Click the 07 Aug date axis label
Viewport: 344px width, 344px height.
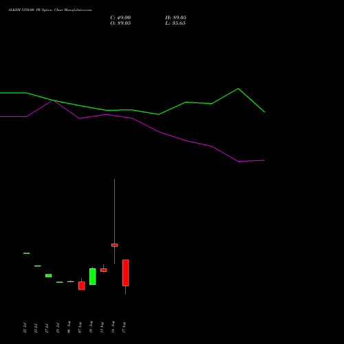coord(80,327)
